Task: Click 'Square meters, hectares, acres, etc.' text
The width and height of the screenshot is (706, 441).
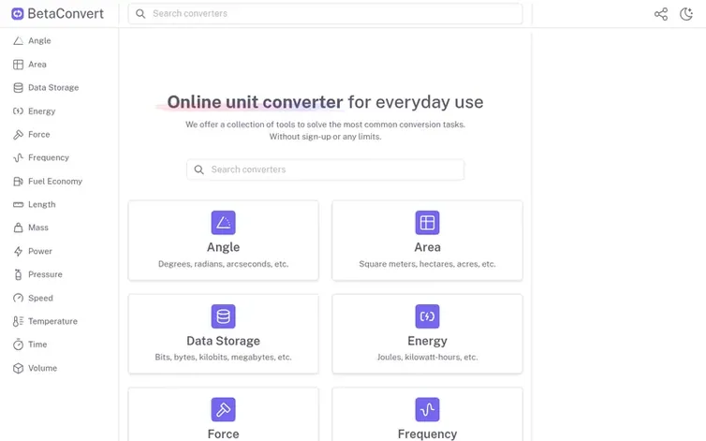Action: pyautogui.click(x=427, y=264)
